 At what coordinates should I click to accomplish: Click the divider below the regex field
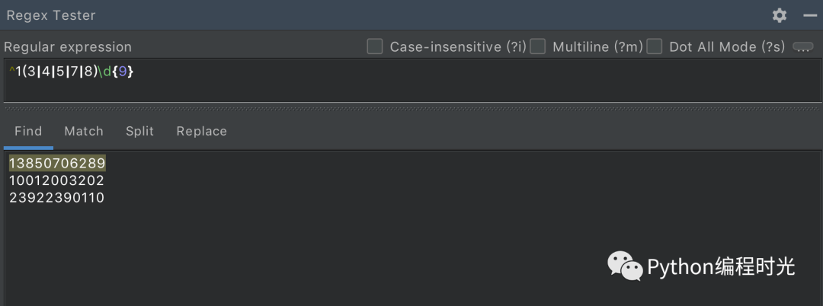411,108
